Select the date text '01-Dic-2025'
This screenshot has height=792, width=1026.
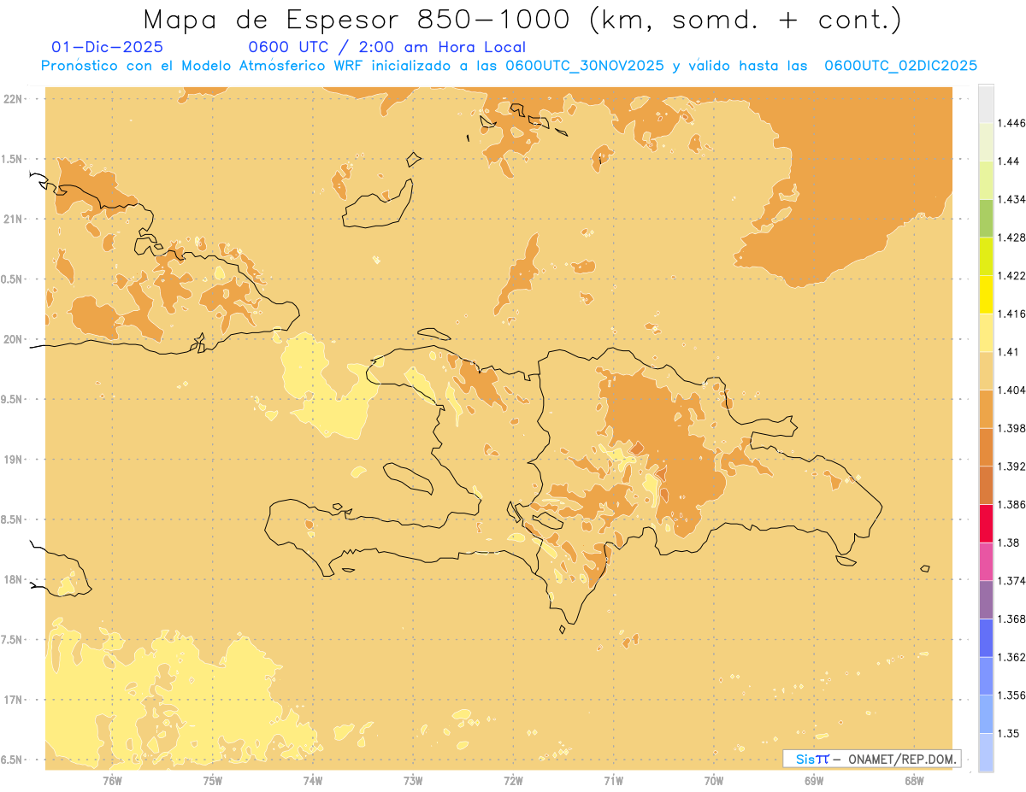(x=108, y=48)
